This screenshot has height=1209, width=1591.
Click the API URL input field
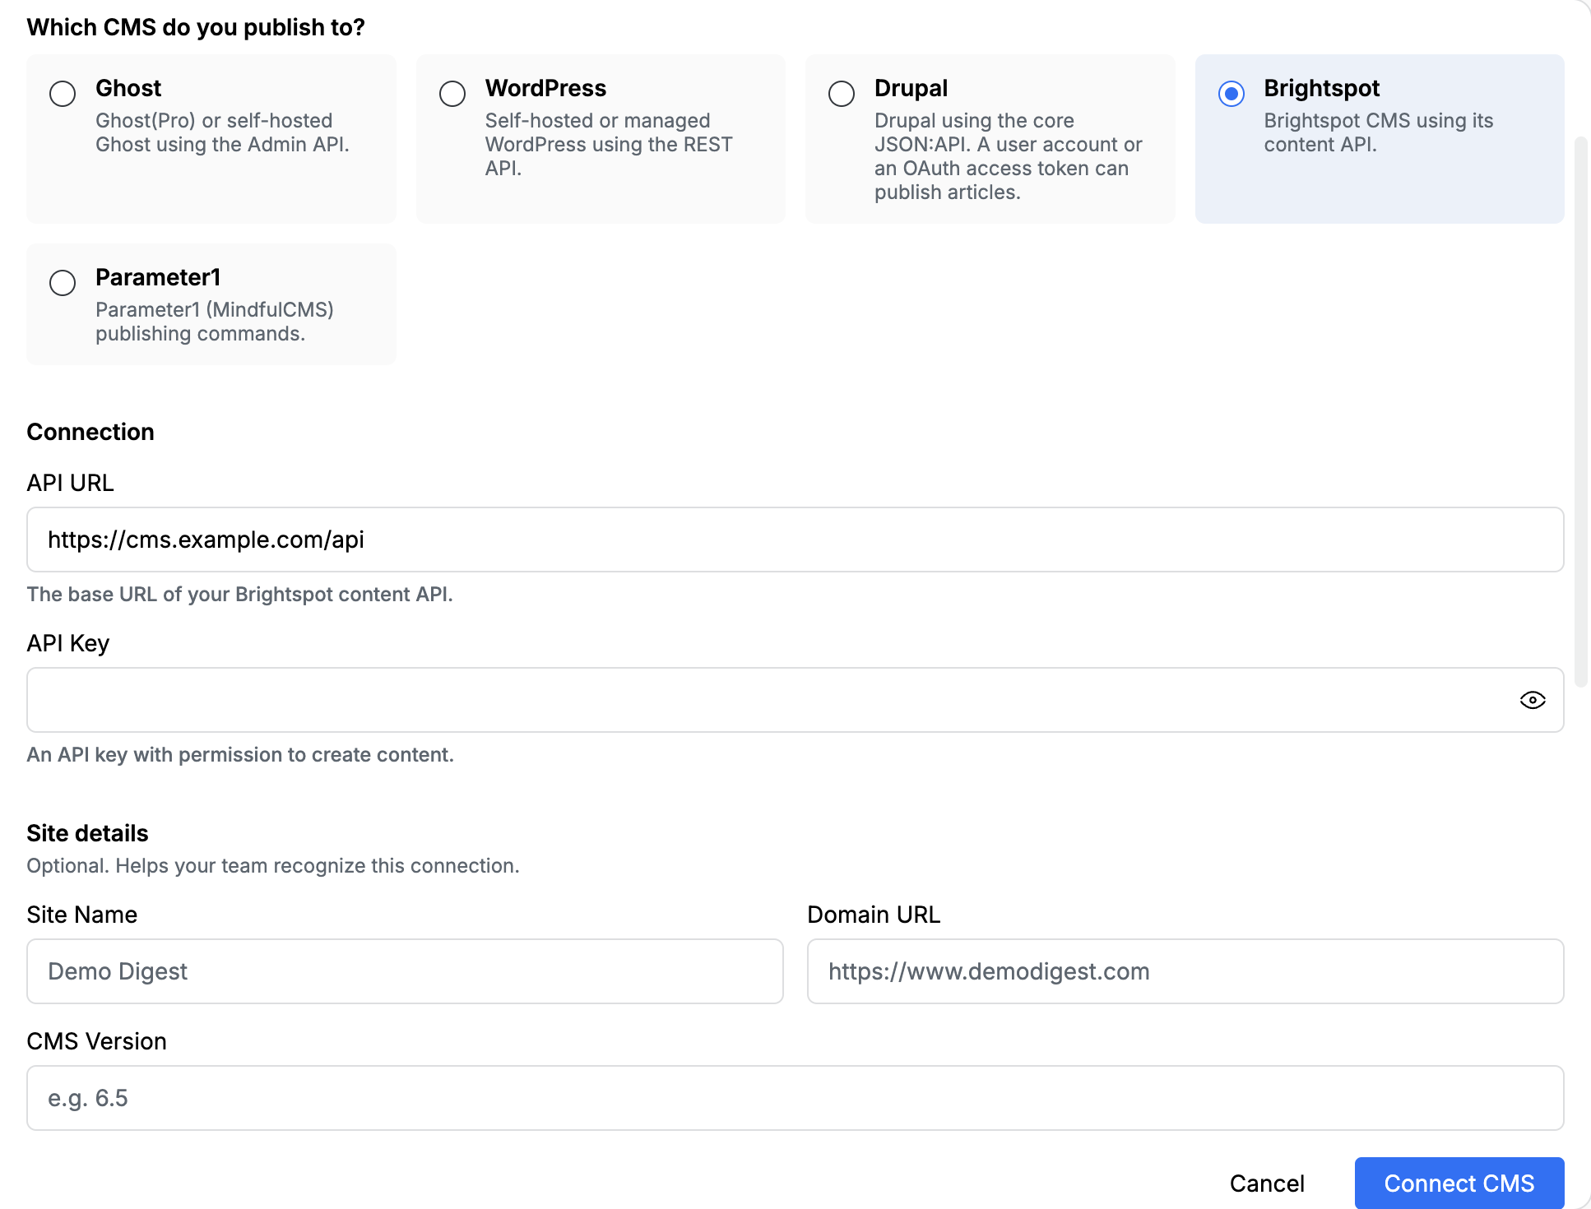(x=795, y=540)
